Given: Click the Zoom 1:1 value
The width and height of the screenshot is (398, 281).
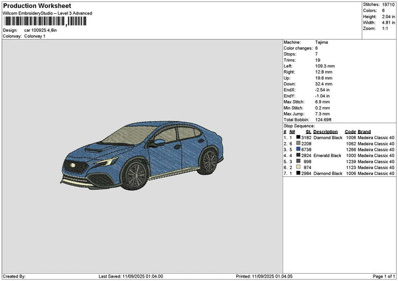Looking at the screenshot, I should (385, 28).
